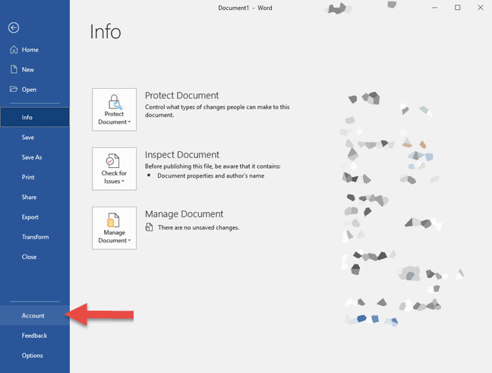Click 'Document properties and author's name' text
This screenshot has width=492, height=373.
pos(210,175)
